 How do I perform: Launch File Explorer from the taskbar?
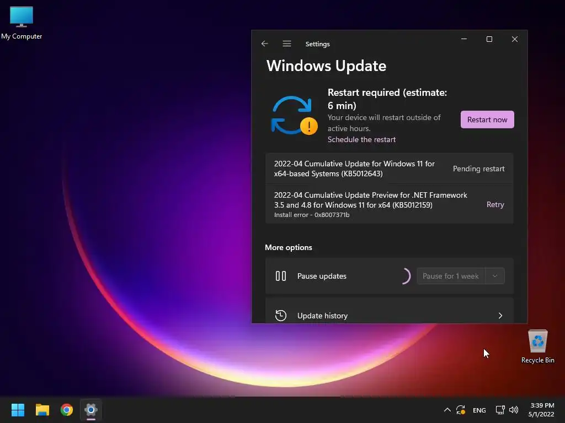[42, 410]
